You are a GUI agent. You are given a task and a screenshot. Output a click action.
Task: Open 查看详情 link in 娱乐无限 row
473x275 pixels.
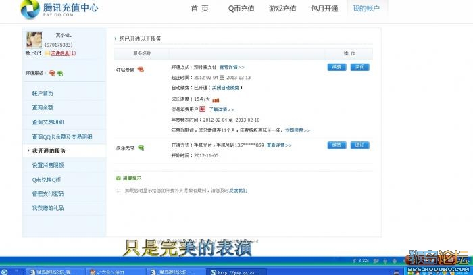pyautogui.click(x=279, y=145)
